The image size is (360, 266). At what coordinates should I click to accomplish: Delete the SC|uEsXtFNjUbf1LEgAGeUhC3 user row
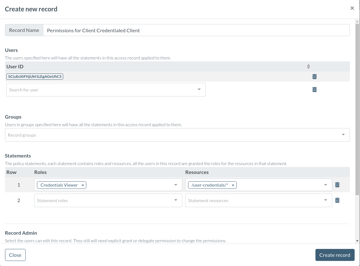click(x=314, y=76)
